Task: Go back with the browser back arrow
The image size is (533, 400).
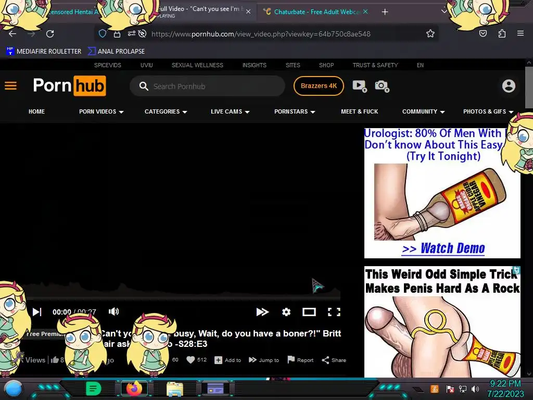Action: [x=12, y=34]
